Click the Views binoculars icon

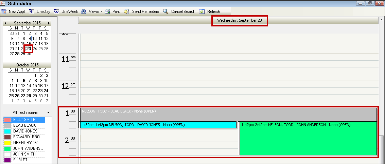[x=84, y=12]
